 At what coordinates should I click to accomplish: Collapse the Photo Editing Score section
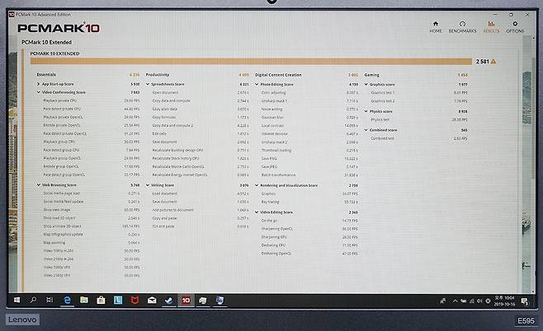257,84
